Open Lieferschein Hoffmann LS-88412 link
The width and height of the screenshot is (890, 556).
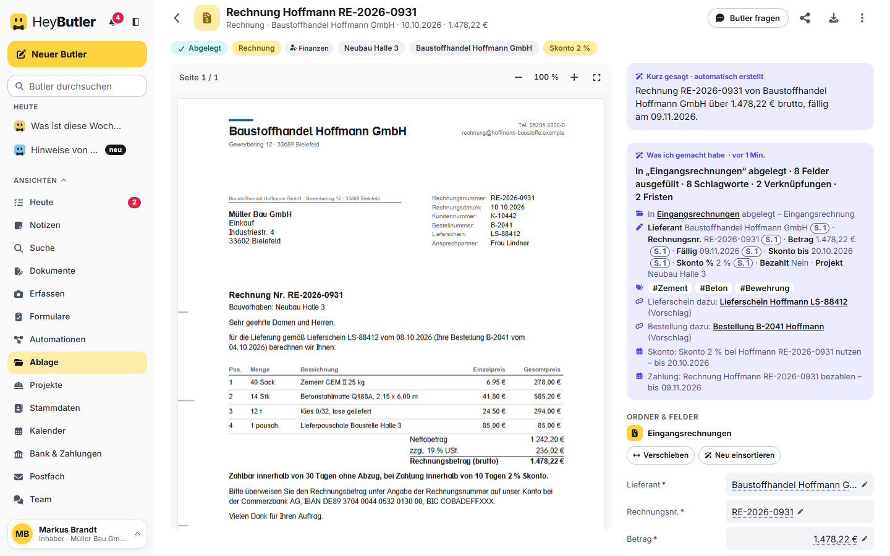783,301
